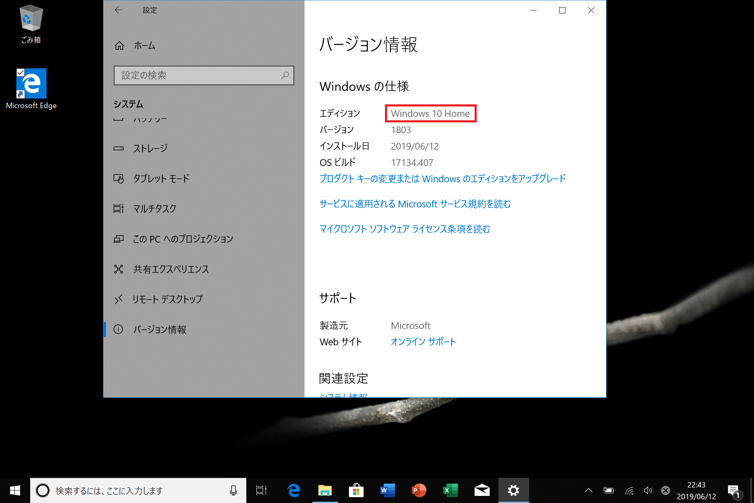
Task: Select マルチタスク in sidebar
Action: (x=154, y=209)
